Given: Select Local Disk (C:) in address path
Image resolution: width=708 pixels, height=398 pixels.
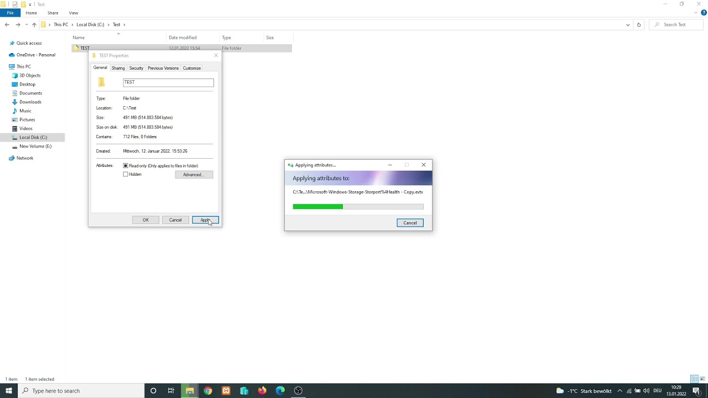Looking at the screenshot, I should (90, 24).
